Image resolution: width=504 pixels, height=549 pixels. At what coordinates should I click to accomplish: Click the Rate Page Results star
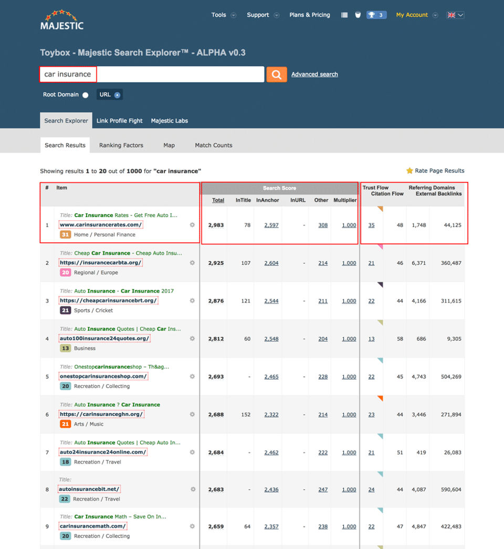pos(409,170)
